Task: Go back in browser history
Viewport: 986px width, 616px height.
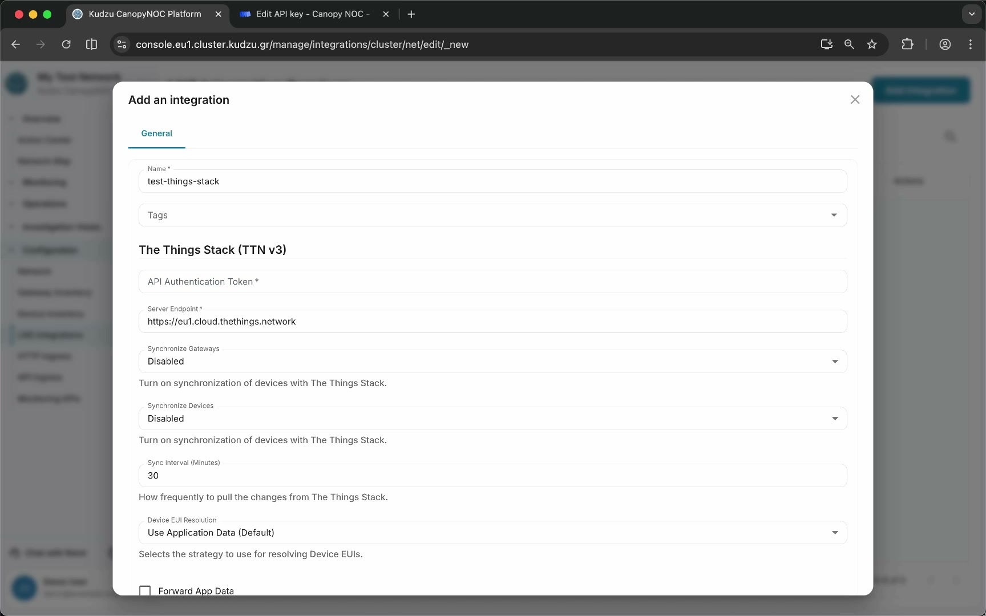Action: pos(16,44)
